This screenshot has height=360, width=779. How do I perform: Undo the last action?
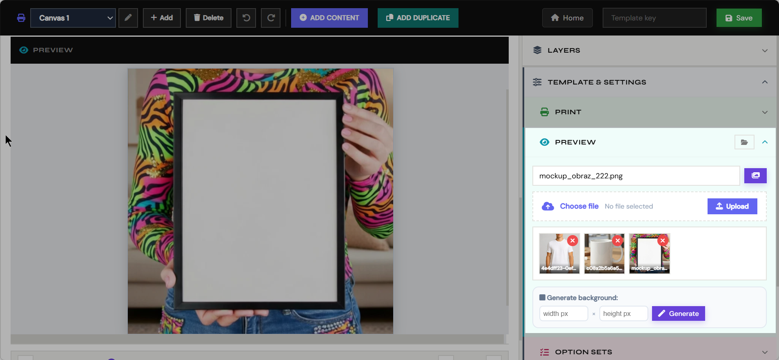tap(246, 18)
